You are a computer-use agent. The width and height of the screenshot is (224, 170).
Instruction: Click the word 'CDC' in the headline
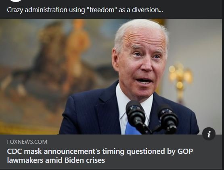tap(15, 151)
